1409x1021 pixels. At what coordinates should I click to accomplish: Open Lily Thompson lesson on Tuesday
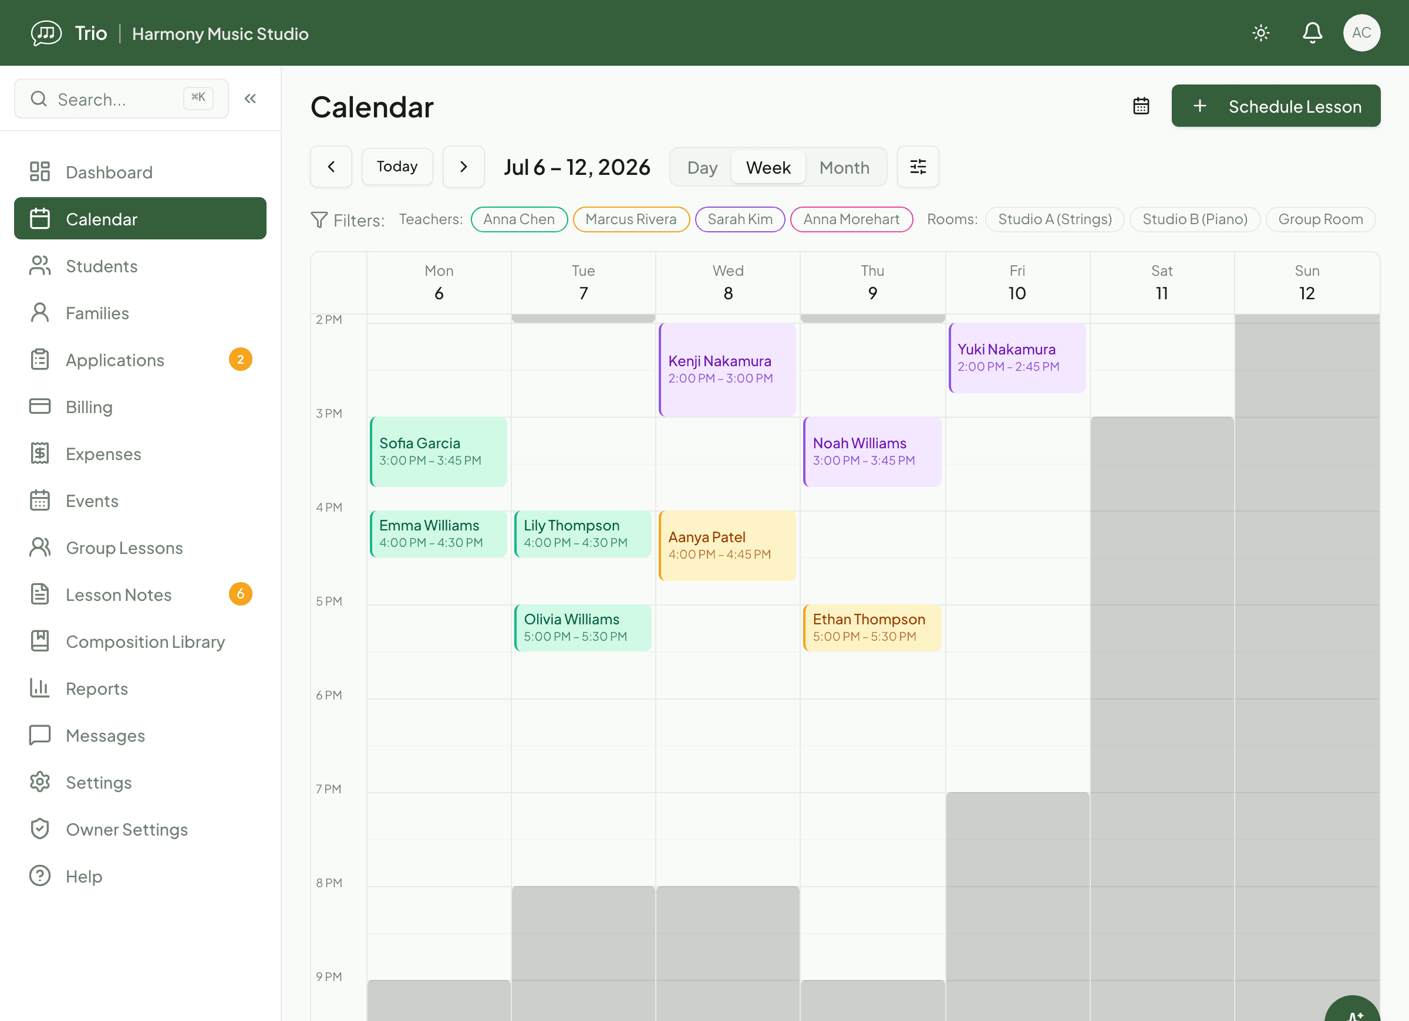click(x=583, y=534)
